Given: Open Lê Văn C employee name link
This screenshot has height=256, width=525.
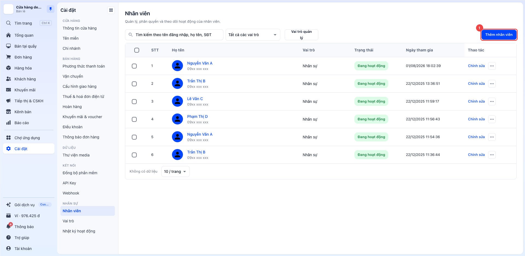Looking at the screenshot, I should [x=195, y=99].
